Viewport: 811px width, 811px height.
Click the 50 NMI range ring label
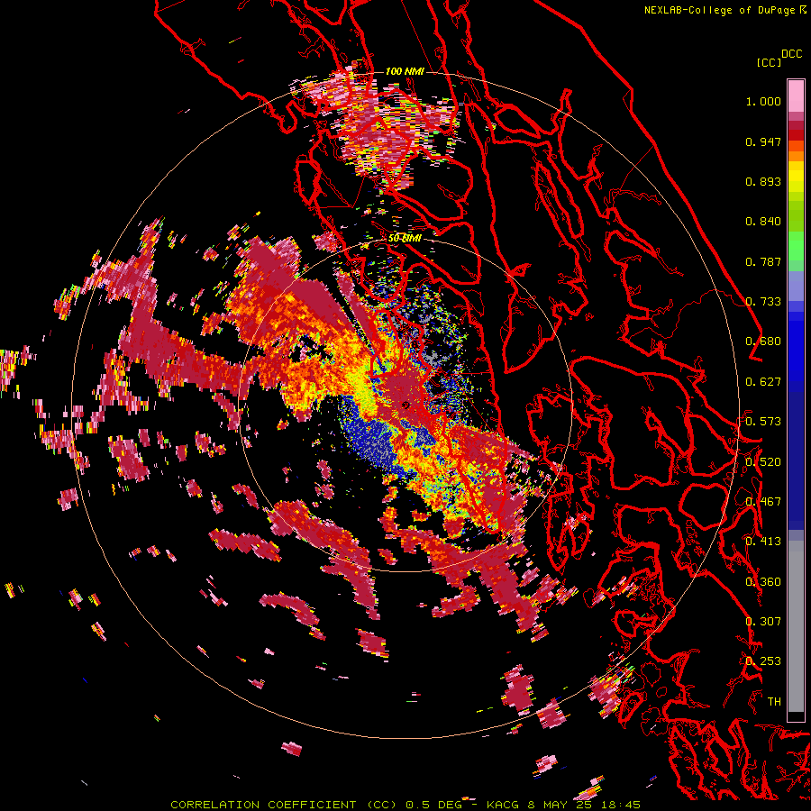[405, 239]
